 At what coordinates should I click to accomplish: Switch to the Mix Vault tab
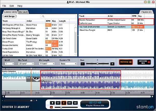pos(23,12)
